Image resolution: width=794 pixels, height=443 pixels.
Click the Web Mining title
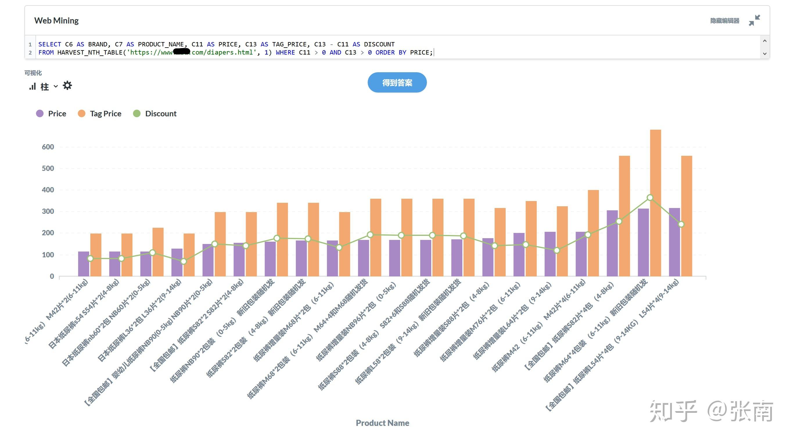(x=56, y=21)
